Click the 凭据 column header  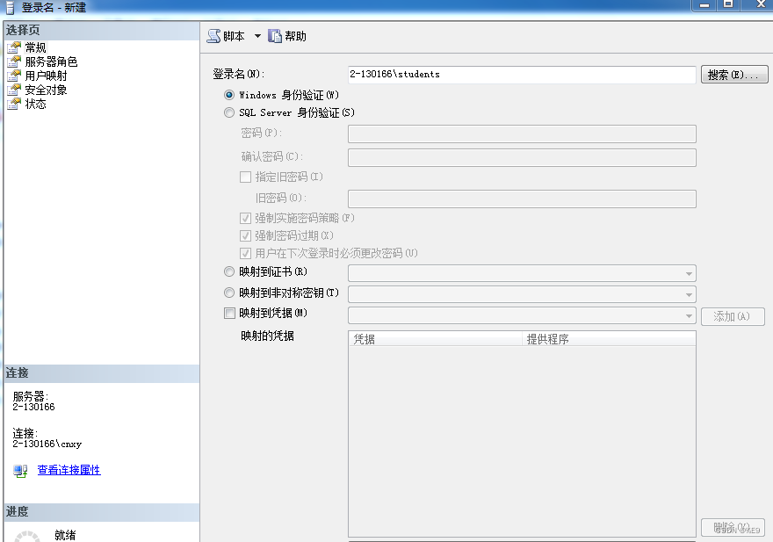click(x=435, y=339)
